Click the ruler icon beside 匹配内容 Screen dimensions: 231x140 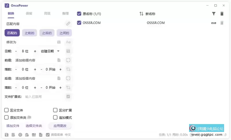pyautogui.click(x=68, y=24)
